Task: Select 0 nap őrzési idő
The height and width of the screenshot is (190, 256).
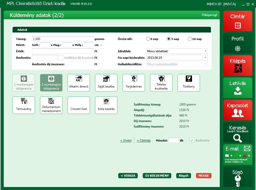Action: (x=148, y=39)
